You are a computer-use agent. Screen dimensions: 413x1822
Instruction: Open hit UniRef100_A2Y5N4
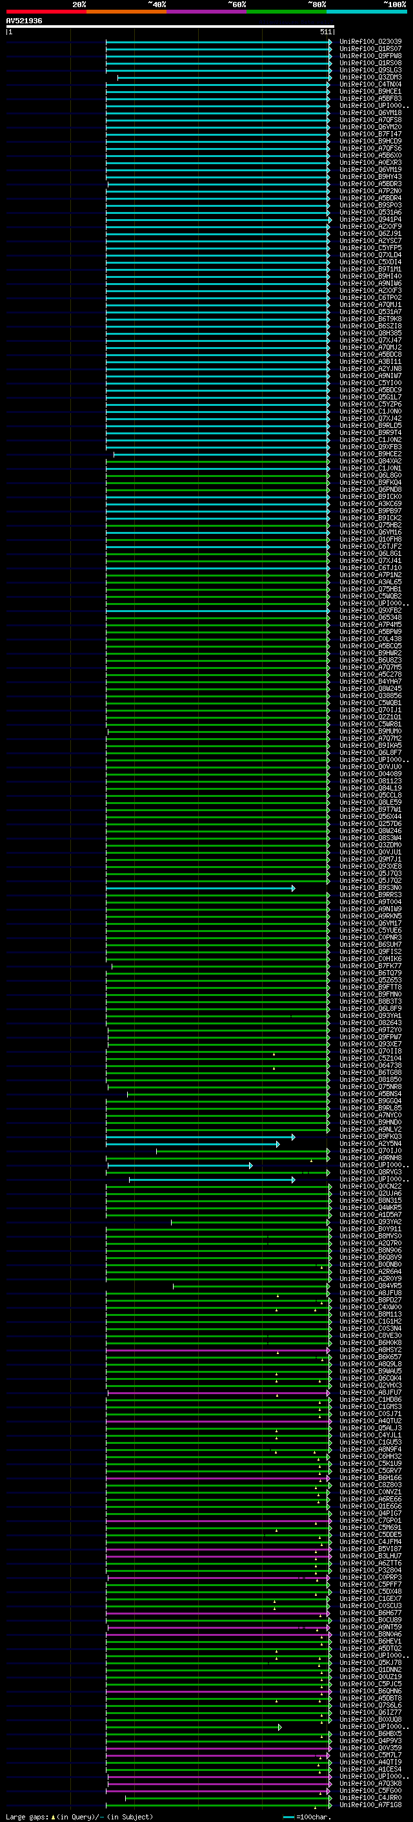tap(370, 1144)
